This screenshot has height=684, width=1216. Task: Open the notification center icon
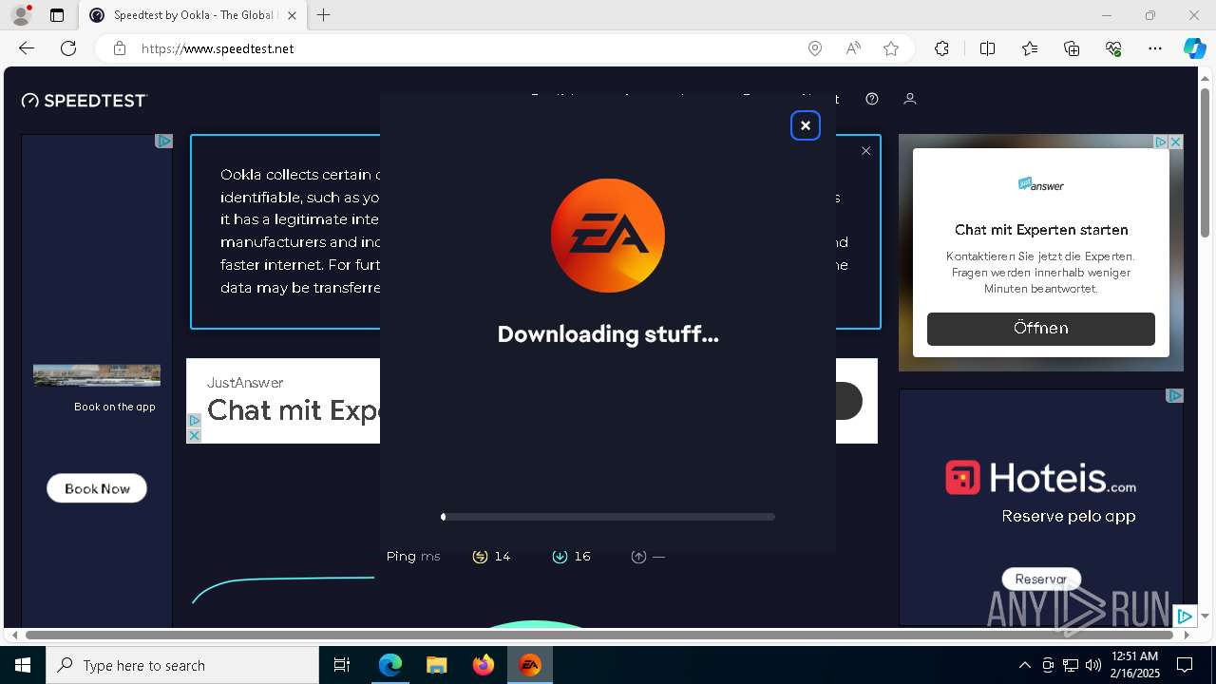tap(1185, 665)
